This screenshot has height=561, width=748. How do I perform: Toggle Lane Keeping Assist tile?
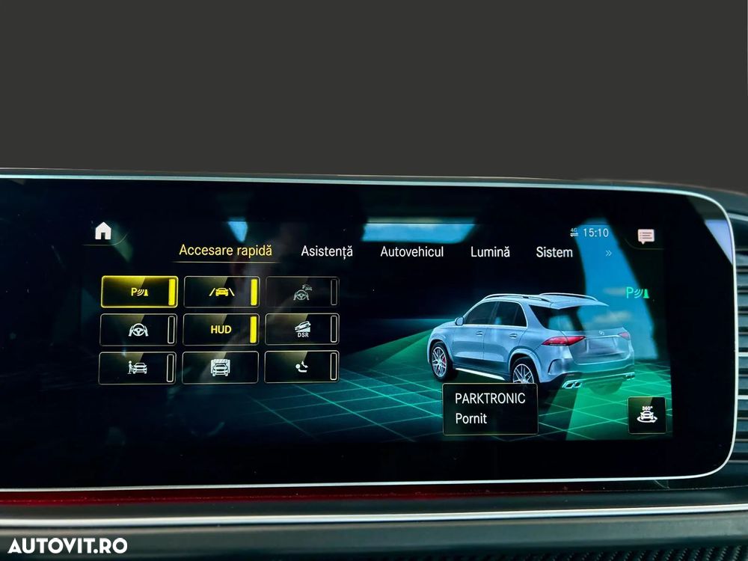(222, 292)
